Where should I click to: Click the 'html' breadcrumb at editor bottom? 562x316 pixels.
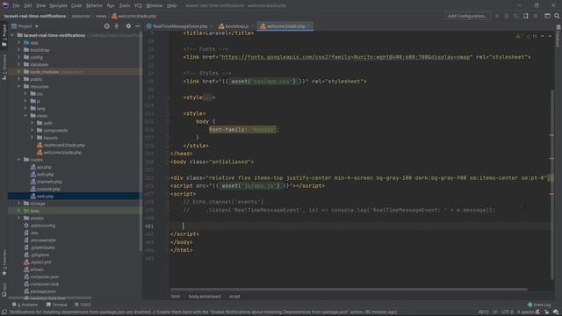coord(176,297)
